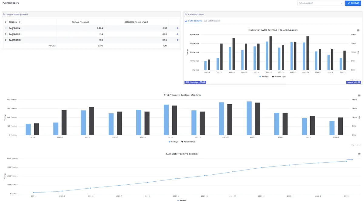Click the 2021-12 blue Yevmiye bar in the Aylık Yevmiye Toplamı Dağılımı chart

[249, 118]
